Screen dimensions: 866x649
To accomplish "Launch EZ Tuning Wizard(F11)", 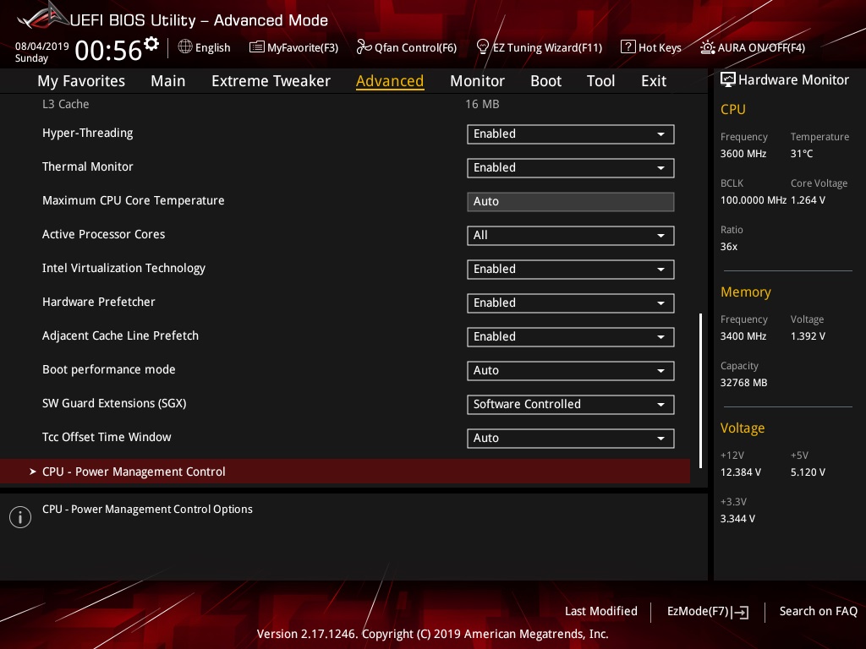I will pos(547,47).
